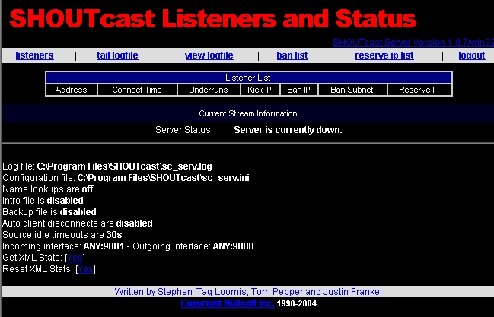Click the view logfile link
This screenshot has width=494, height=317.
(x=209, y=55)
